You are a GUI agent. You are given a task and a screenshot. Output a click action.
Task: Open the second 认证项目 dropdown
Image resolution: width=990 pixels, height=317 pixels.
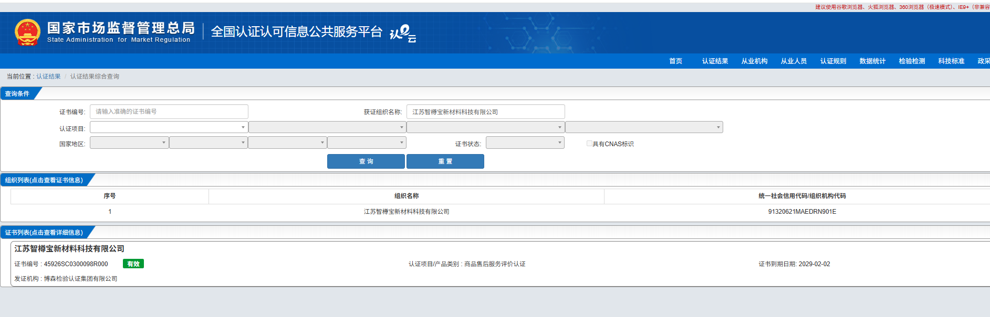[x=327, y=127]
